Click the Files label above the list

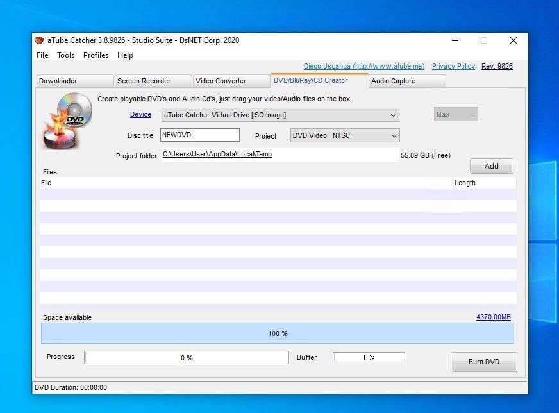[50, 172]
